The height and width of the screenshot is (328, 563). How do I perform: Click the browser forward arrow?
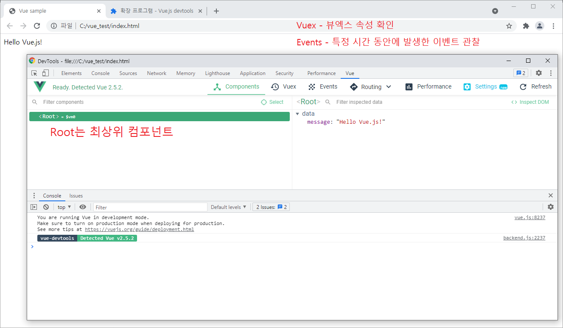click(x=23, y=26)
